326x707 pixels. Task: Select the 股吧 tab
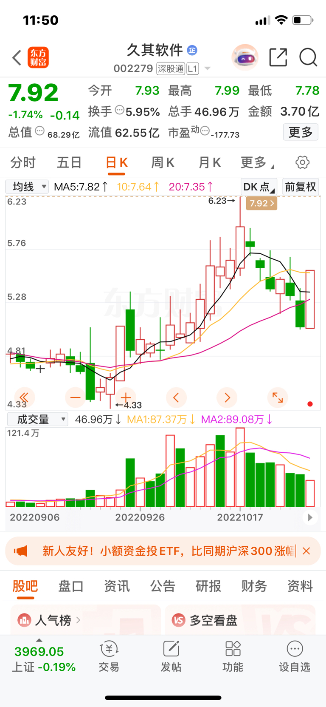[25, 586]
